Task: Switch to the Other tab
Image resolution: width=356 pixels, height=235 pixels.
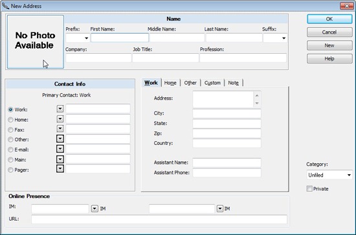Action: click(x=190, y=83)
